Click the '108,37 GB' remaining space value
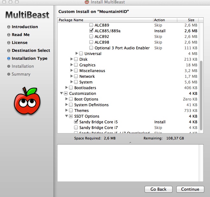 point(175,138)
